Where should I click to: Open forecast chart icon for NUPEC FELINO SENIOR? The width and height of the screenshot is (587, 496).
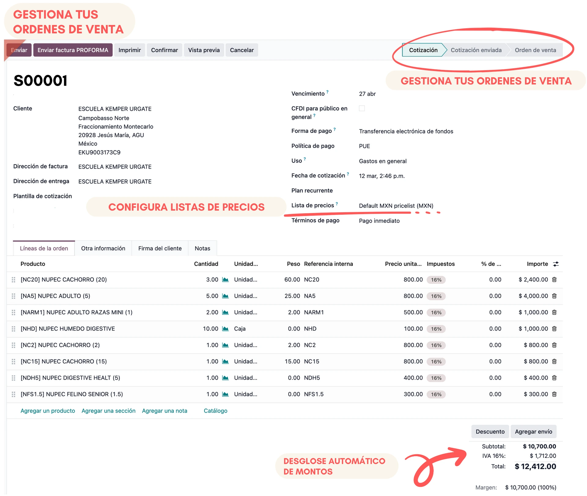225,394
